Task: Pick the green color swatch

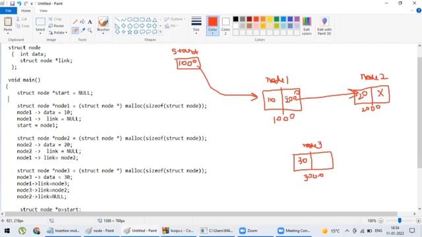Action: tap(277, 19)
